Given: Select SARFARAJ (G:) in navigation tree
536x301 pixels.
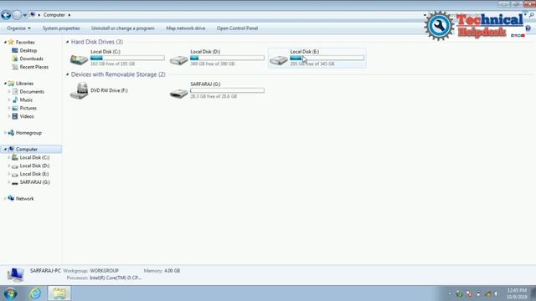Looking at the screenshot, I should tap(34, 182).
